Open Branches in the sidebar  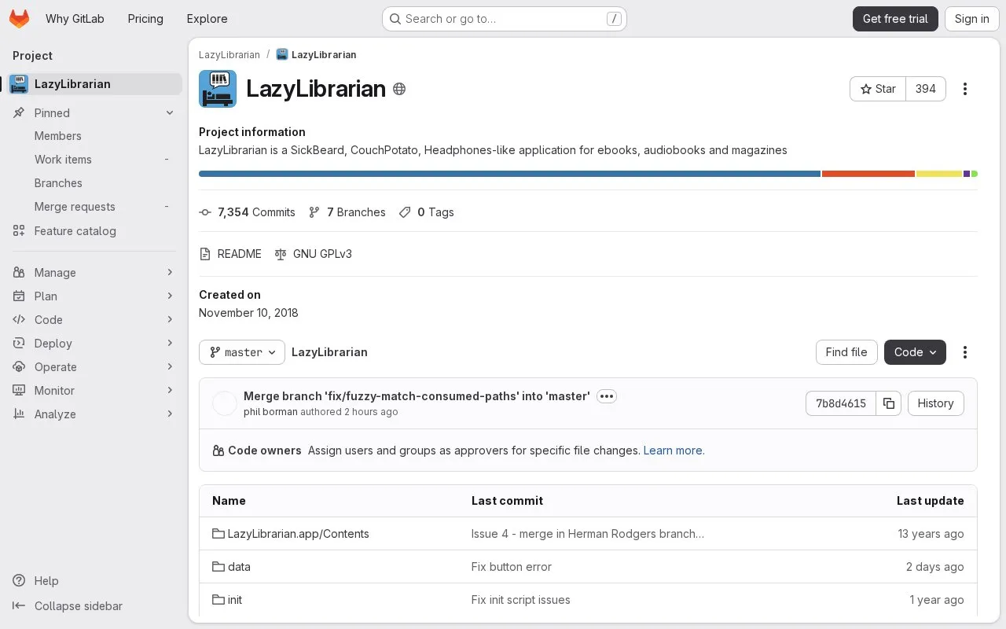click(x=94, y=183)
